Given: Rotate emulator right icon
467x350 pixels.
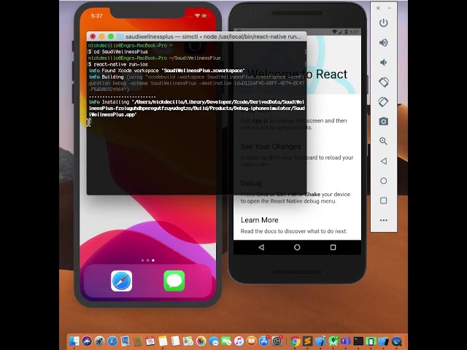Looking at the screenshot, I should [x=384, y=102].
